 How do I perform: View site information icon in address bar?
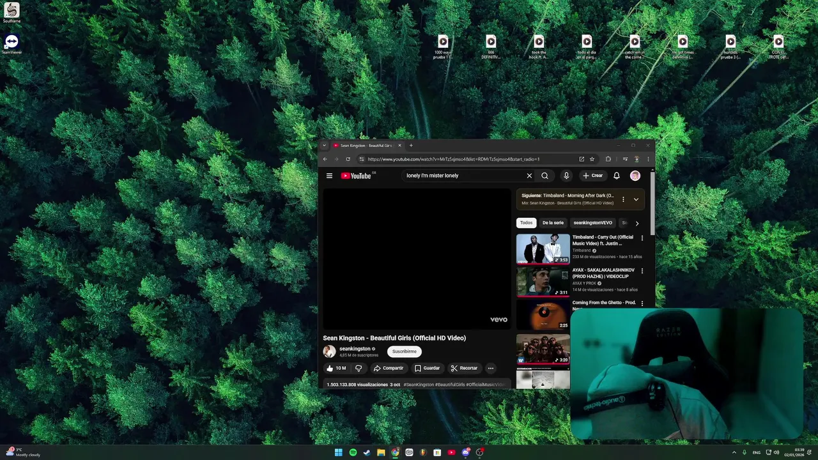(362, 159)
